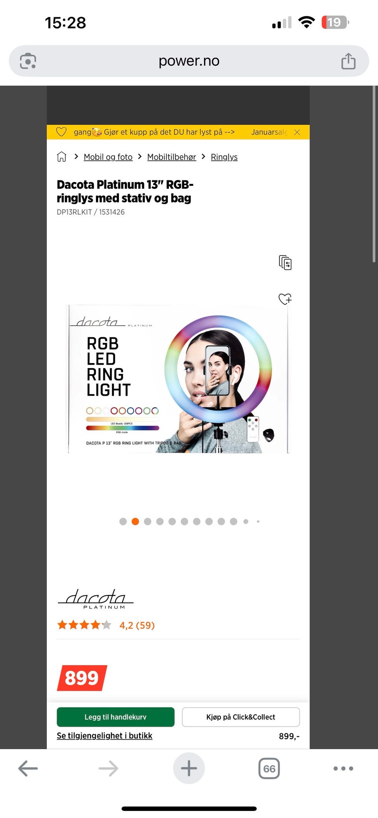This screenshot has height=818, width=378.
Task: Add product to wishlist heart icon
Action: click(x=285, y=299)
